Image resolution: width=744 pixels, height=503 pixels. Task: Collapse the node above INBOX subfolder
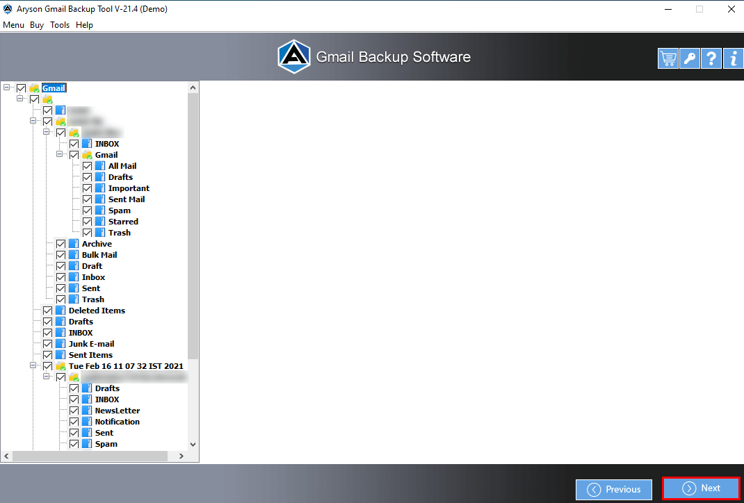tap(47, 132)
